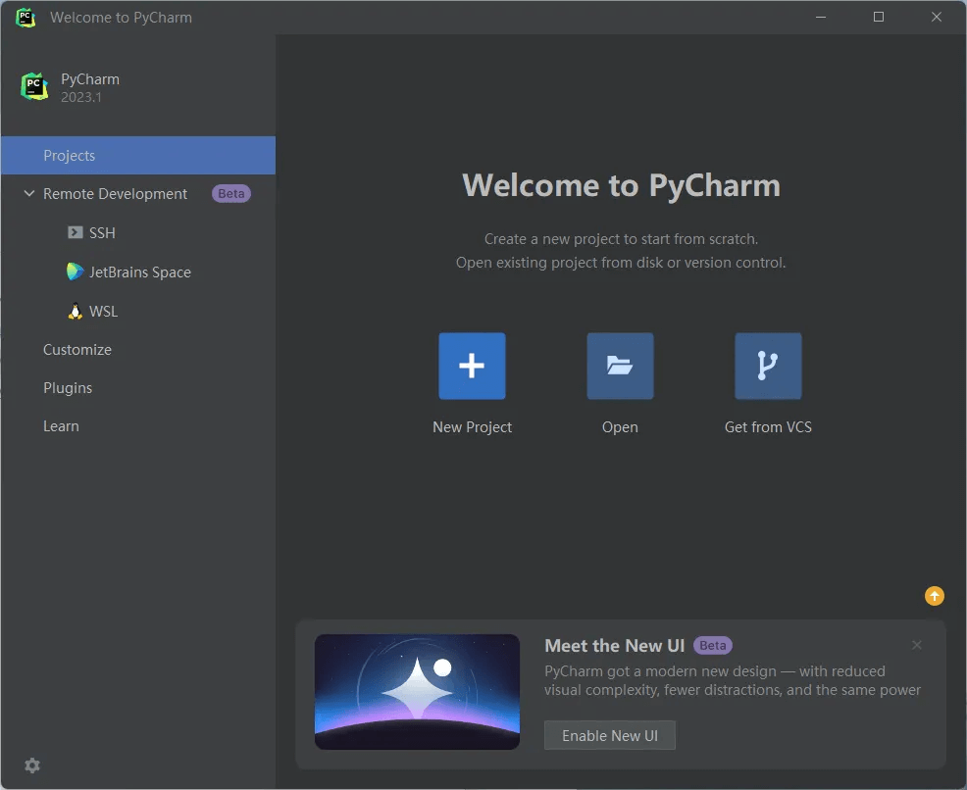
Task: Click the Beta badge next to Remote Development
Action: pos(231,193)
